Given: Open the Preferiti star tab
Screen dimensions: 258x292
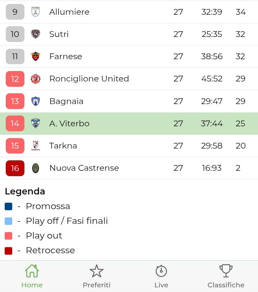Looking at the screenshot, I should click(x=97, y=276).
